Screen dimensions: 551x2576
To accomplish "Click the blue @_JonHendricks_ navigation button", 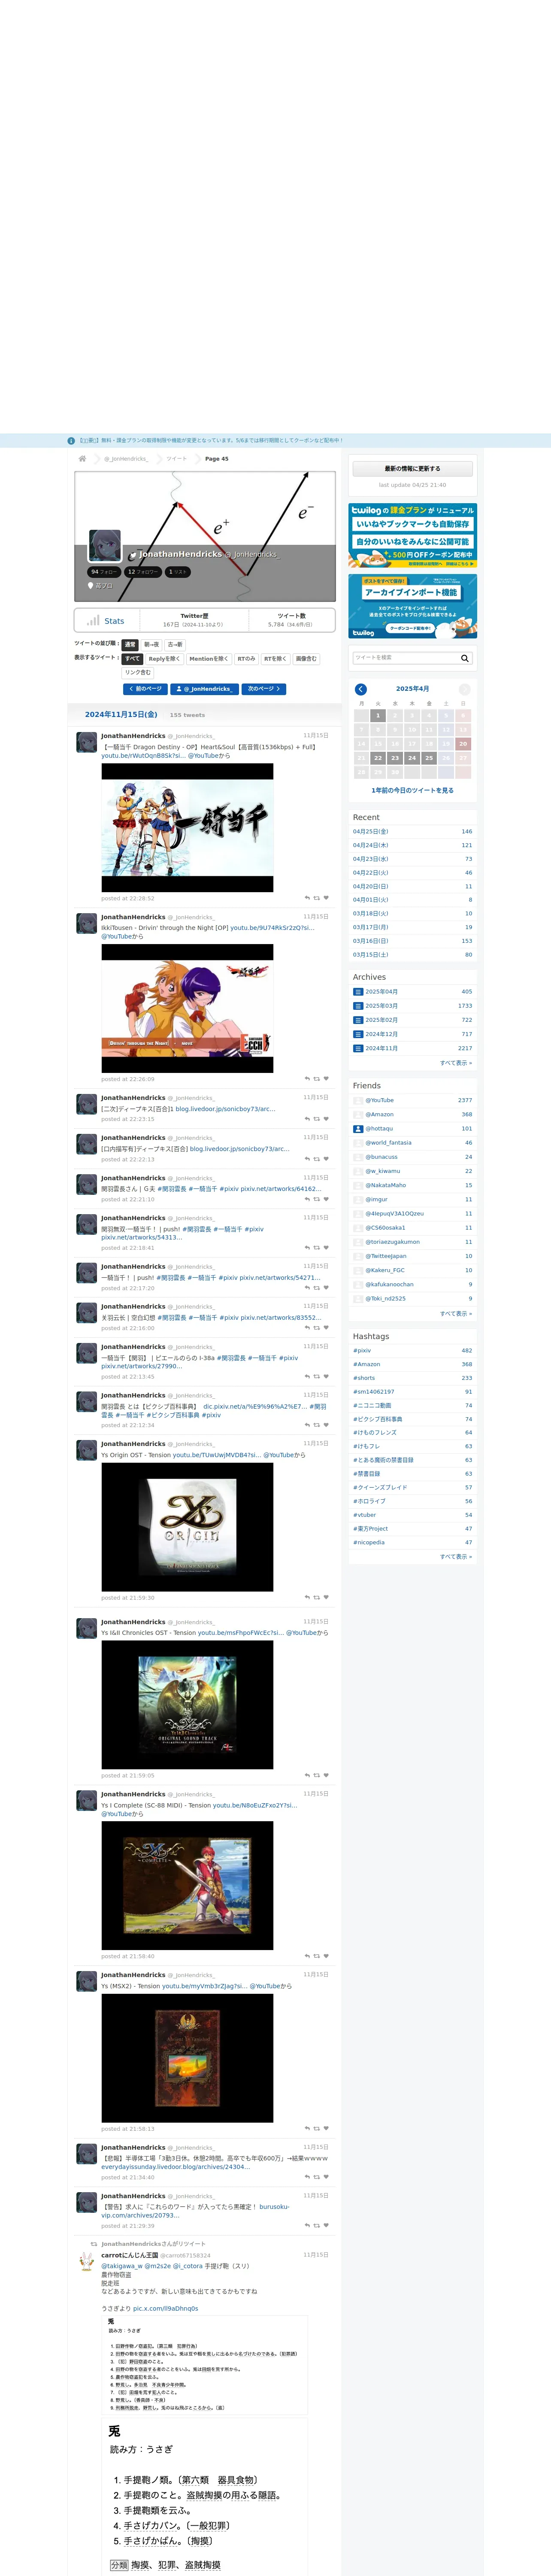I will pos(205,689).
